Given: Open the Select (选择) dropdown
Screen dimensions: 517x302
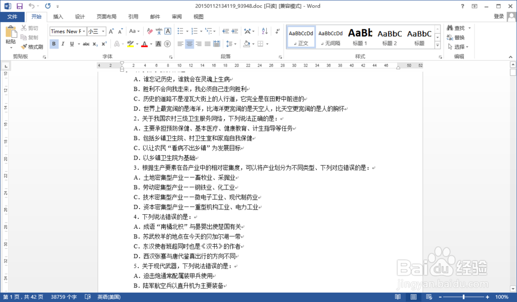Looking at the screenshot, I should (x=458, y=47).
